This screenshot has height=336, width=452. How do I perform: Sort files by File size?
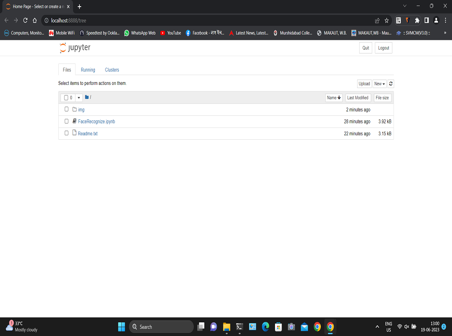tap(382, 98)
